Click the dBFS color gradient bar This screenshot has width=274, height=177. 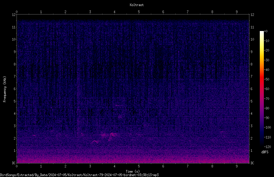(262, 89)
